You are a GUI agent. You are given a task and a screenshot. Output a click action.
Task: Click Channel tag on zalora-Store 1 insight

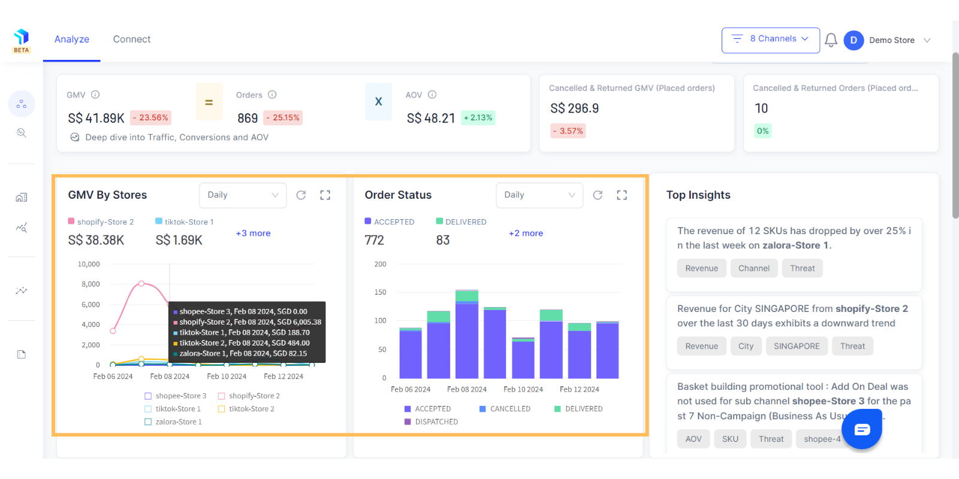point(754,268)
